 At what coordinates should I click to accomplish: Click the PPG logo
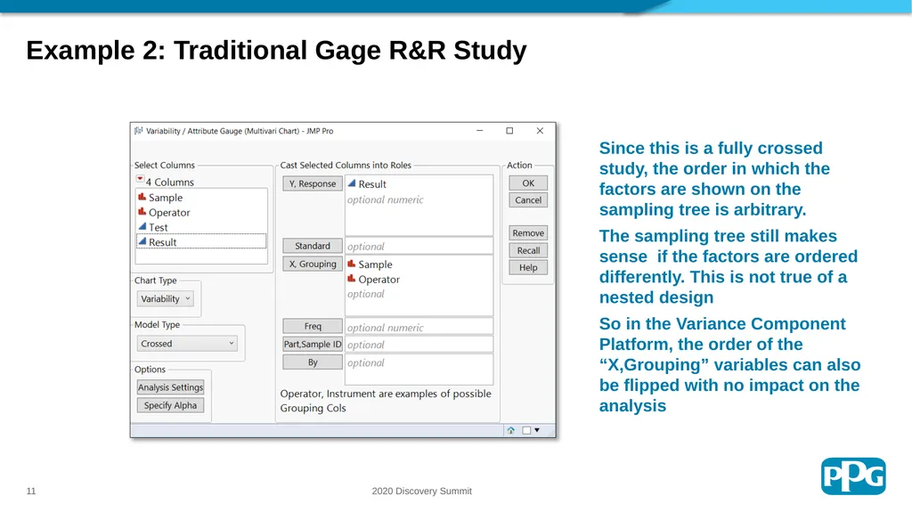pyautogui.click(x=853, y=476)
